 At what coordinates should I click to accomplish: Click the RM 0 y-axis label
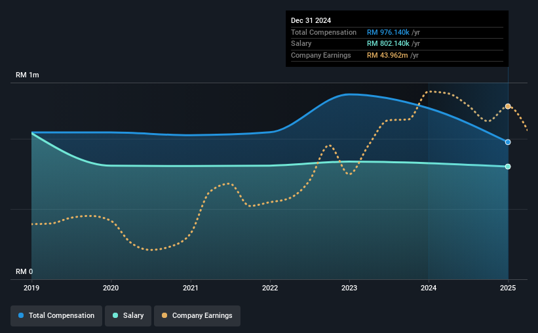coord(24,271)
